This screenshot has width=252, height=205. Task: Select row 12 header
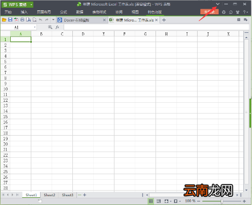pos(5,100)
